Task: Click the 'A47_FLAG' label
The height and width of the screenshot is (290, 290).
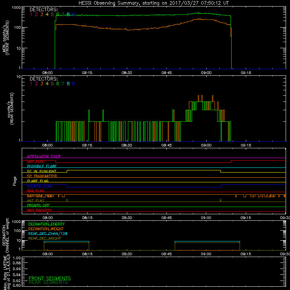Action: [36, 200]
